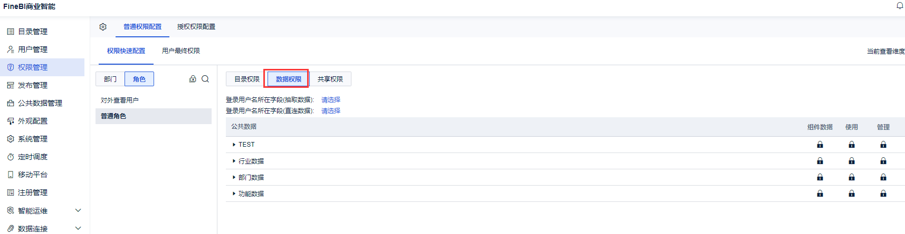This screenshot has width=905, height=234.
Task: Open the gear settings icon beside 普通权限配置
Action: (103, 27)
